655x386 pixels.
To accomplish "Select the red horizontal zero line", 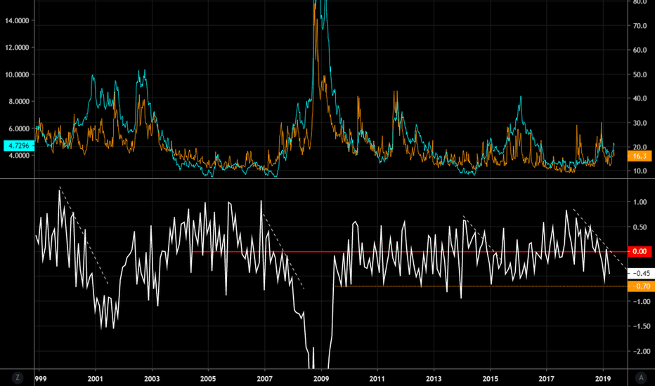I will 409,252.
